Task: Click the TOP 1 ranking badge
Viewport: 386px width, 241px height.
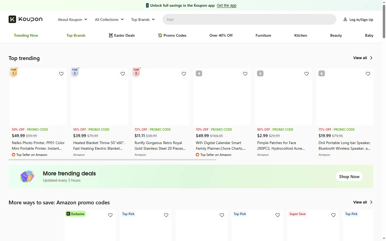Action: (x=13, y=72)
